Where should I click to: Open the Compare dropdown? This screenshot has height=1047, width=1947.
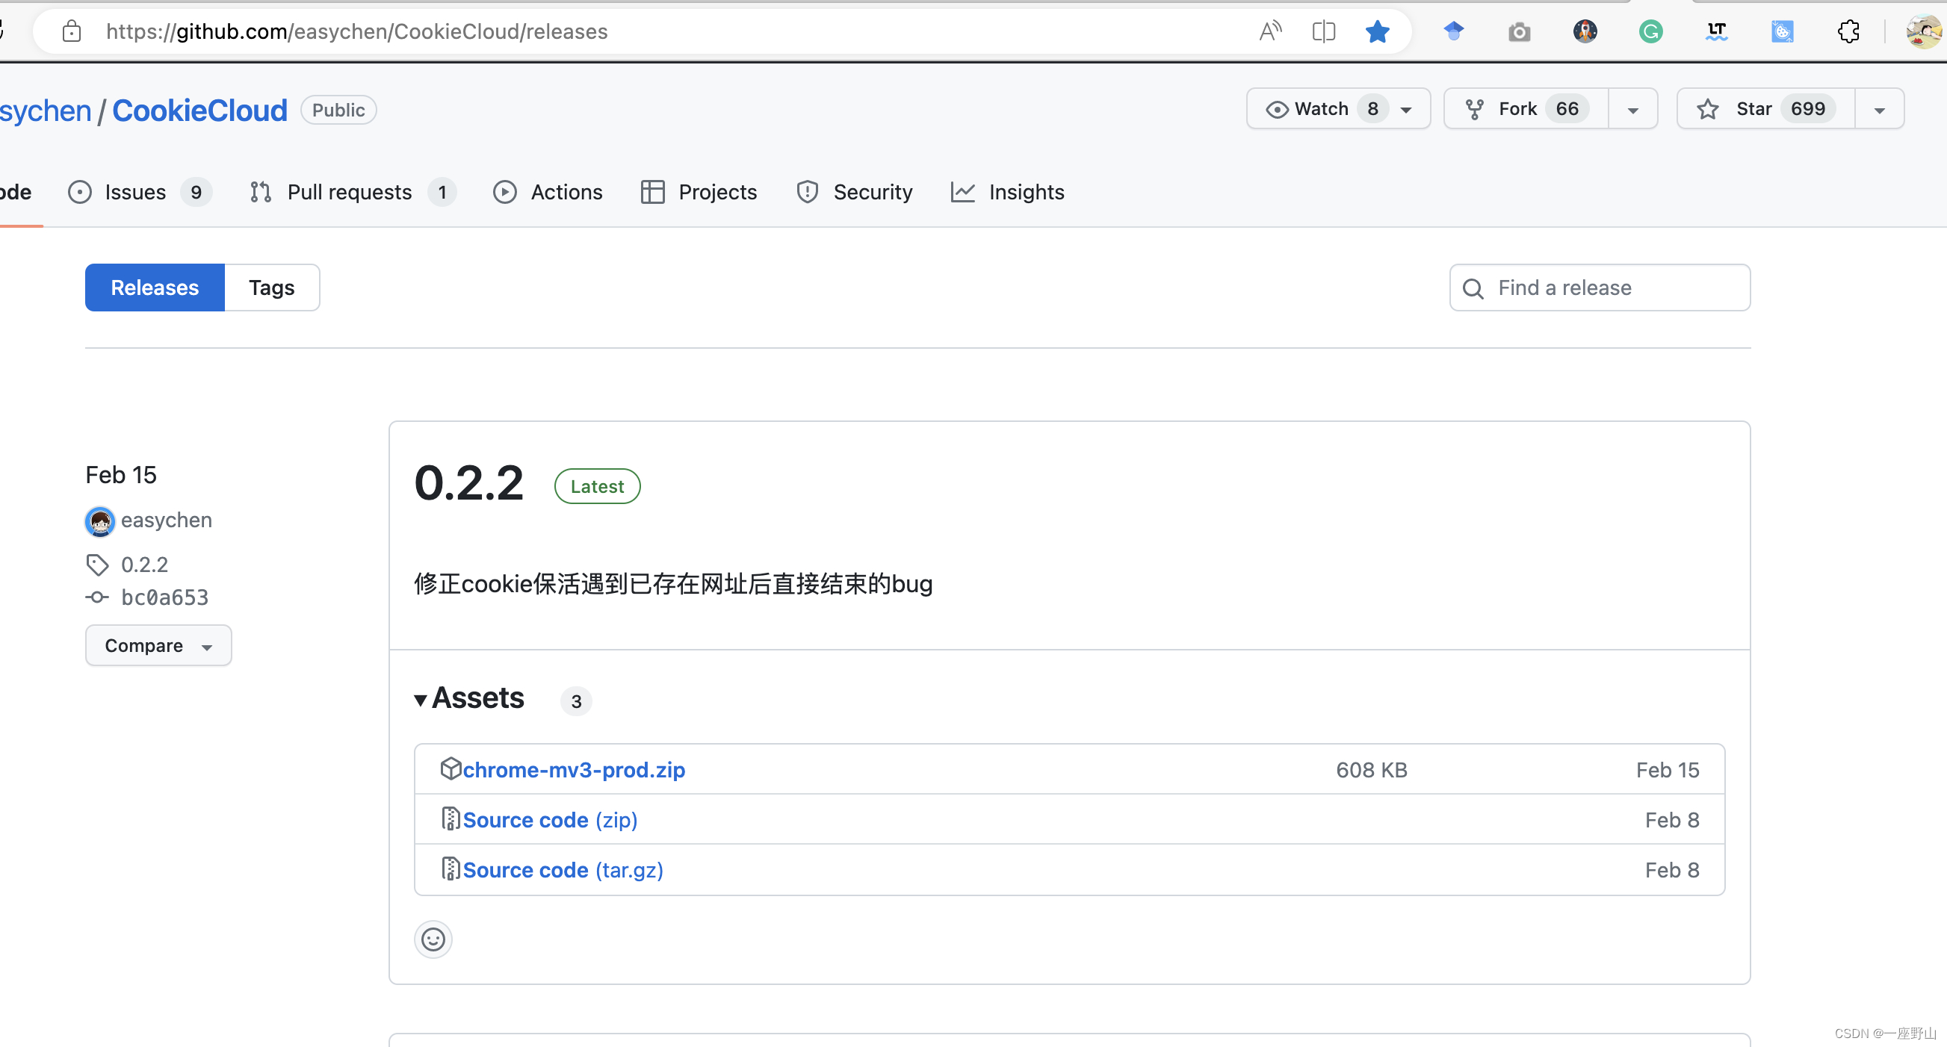tap(158, 645)
